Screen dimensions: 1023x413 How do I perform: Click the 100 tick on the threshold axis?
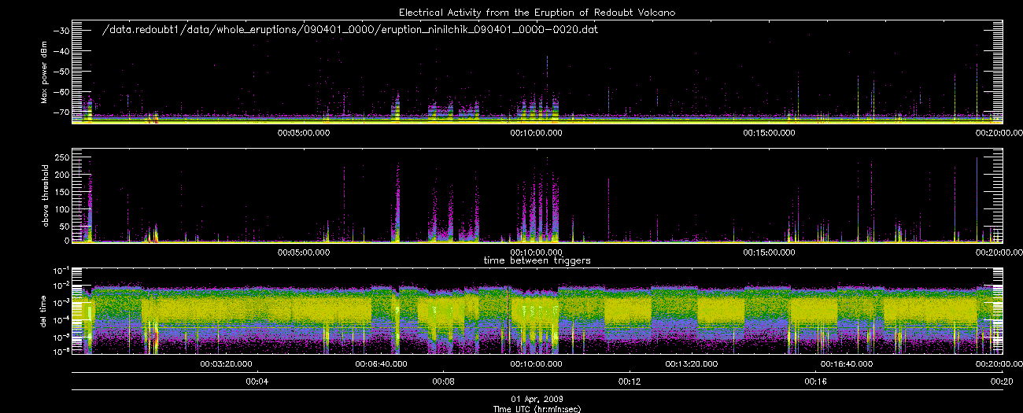tap(62, 208)
